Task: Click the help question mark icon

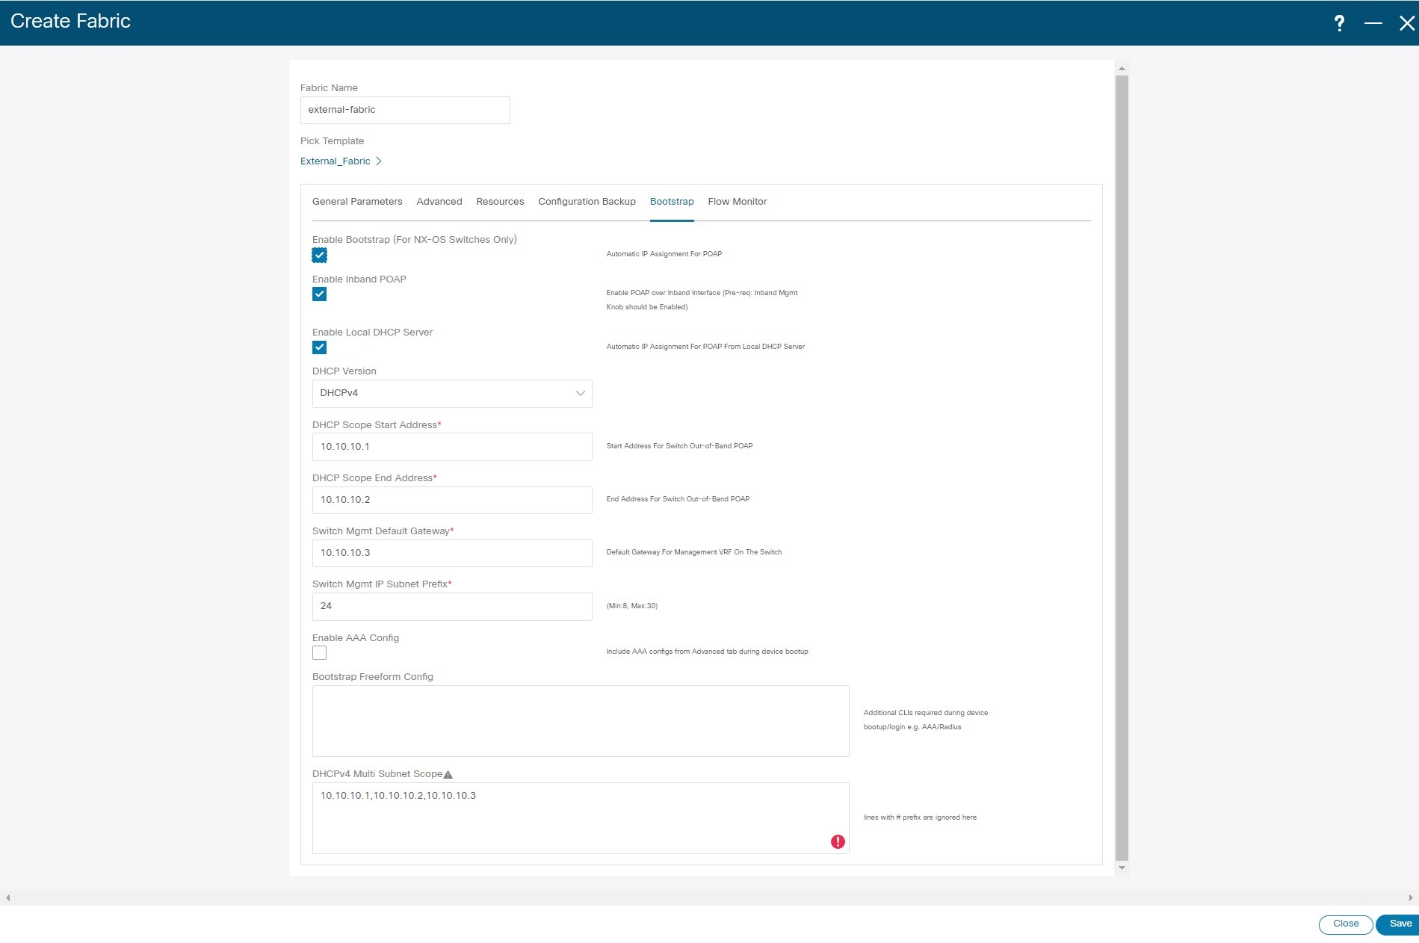Action: pyautogui.click(x=1340, y=23)
